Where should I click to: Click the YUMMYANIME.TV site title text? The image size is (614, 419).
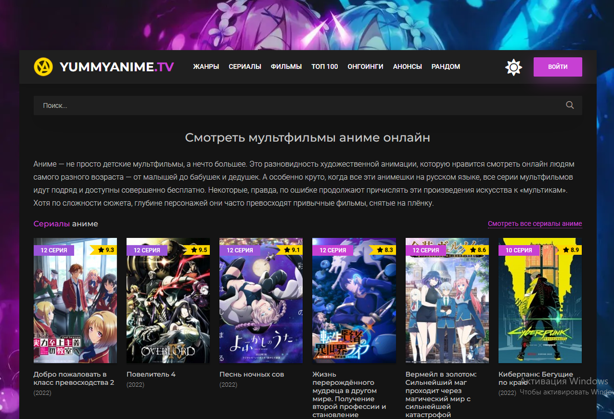[x=117, y=67]
